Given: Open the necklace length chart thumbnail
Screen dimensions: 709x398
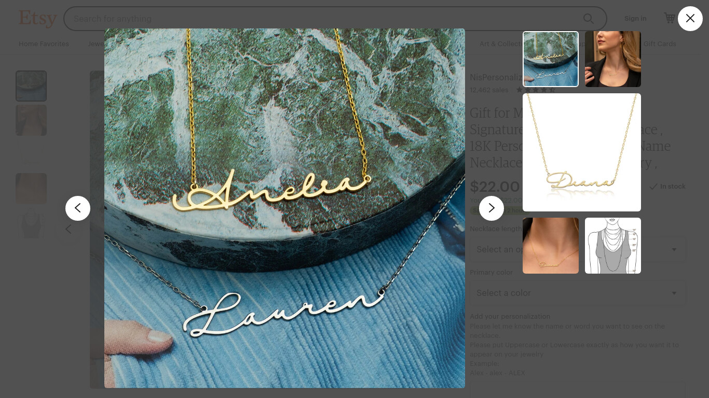Looking at the screenshot, I should click(x=613, y=246).
